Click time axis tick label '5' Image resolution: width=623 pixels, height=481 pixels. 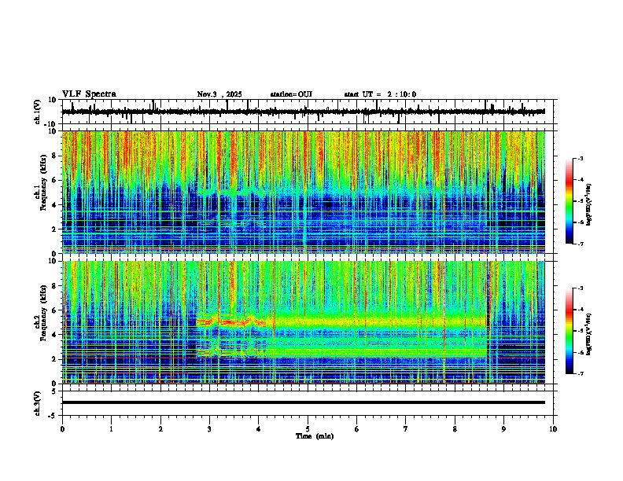pos(308,429)
